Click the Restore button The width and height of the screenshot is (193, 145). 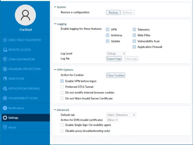(x=127, y=12)
